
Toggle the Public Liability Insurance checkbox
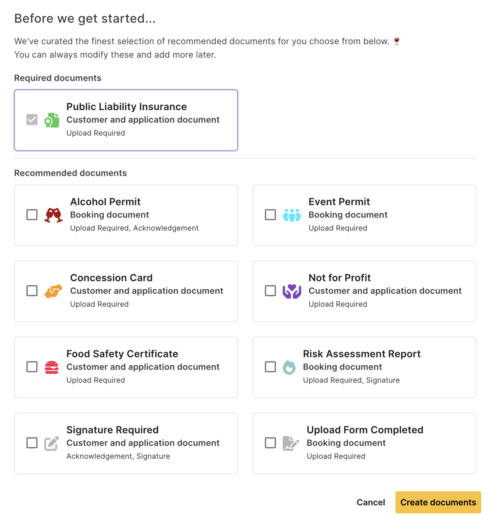(32, 120)
